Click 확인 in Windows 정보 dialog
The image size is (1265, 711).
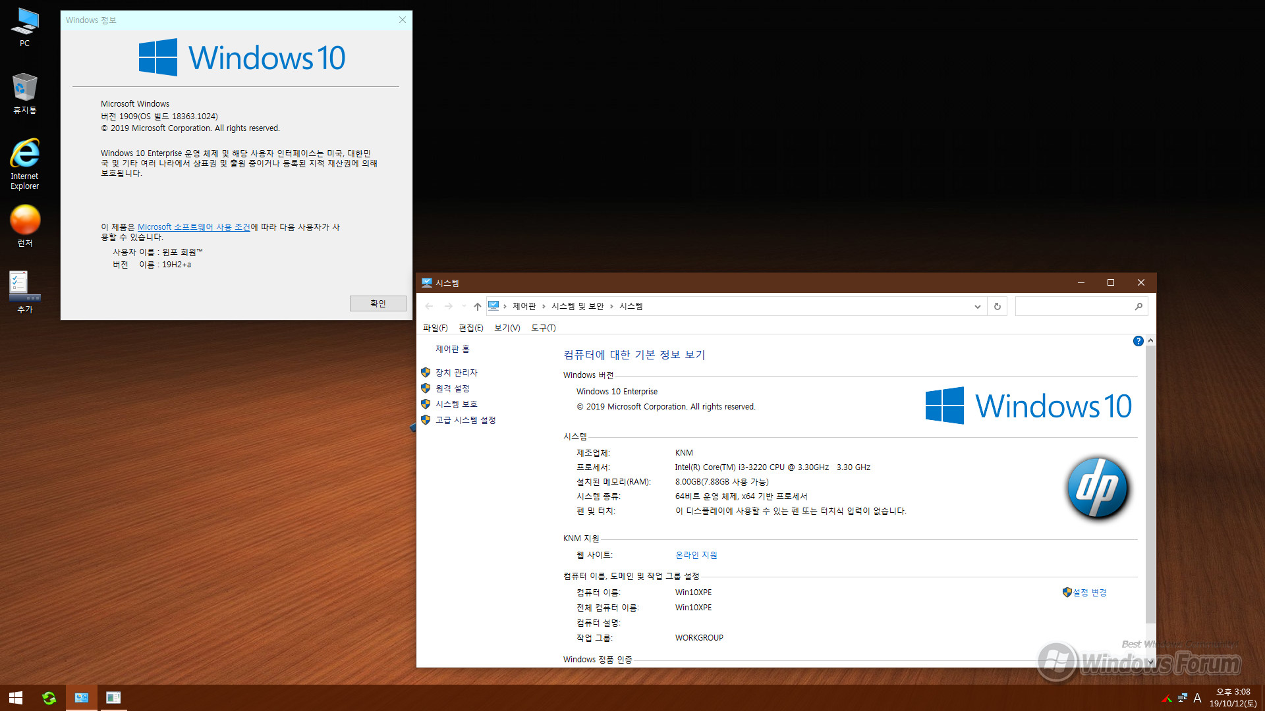click(378, 303)
